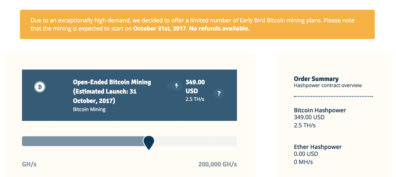Screen dimensions: 396x177
Task: Click the bold "October 31st, 2017" date
Action: pos(160,29)
